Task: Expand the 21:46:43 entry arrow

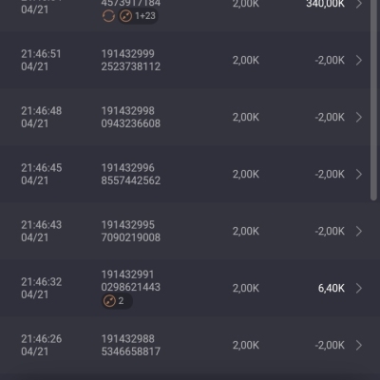Action: pyautogui.click(x=359, y=231)
